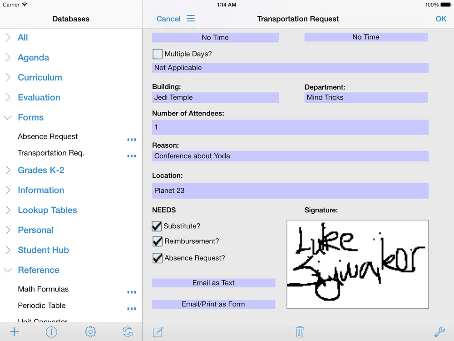Uncheck the Substitute? checkbox
The image size is (454, 341).
point(157,226)
